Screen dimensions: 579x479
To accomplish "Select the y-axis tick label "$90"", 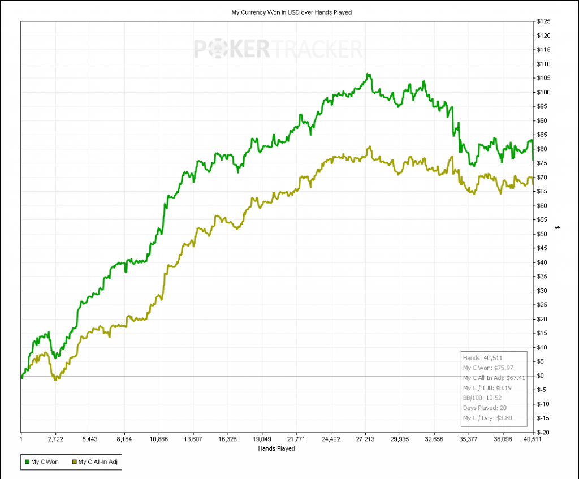I will (x=542, y=121).
